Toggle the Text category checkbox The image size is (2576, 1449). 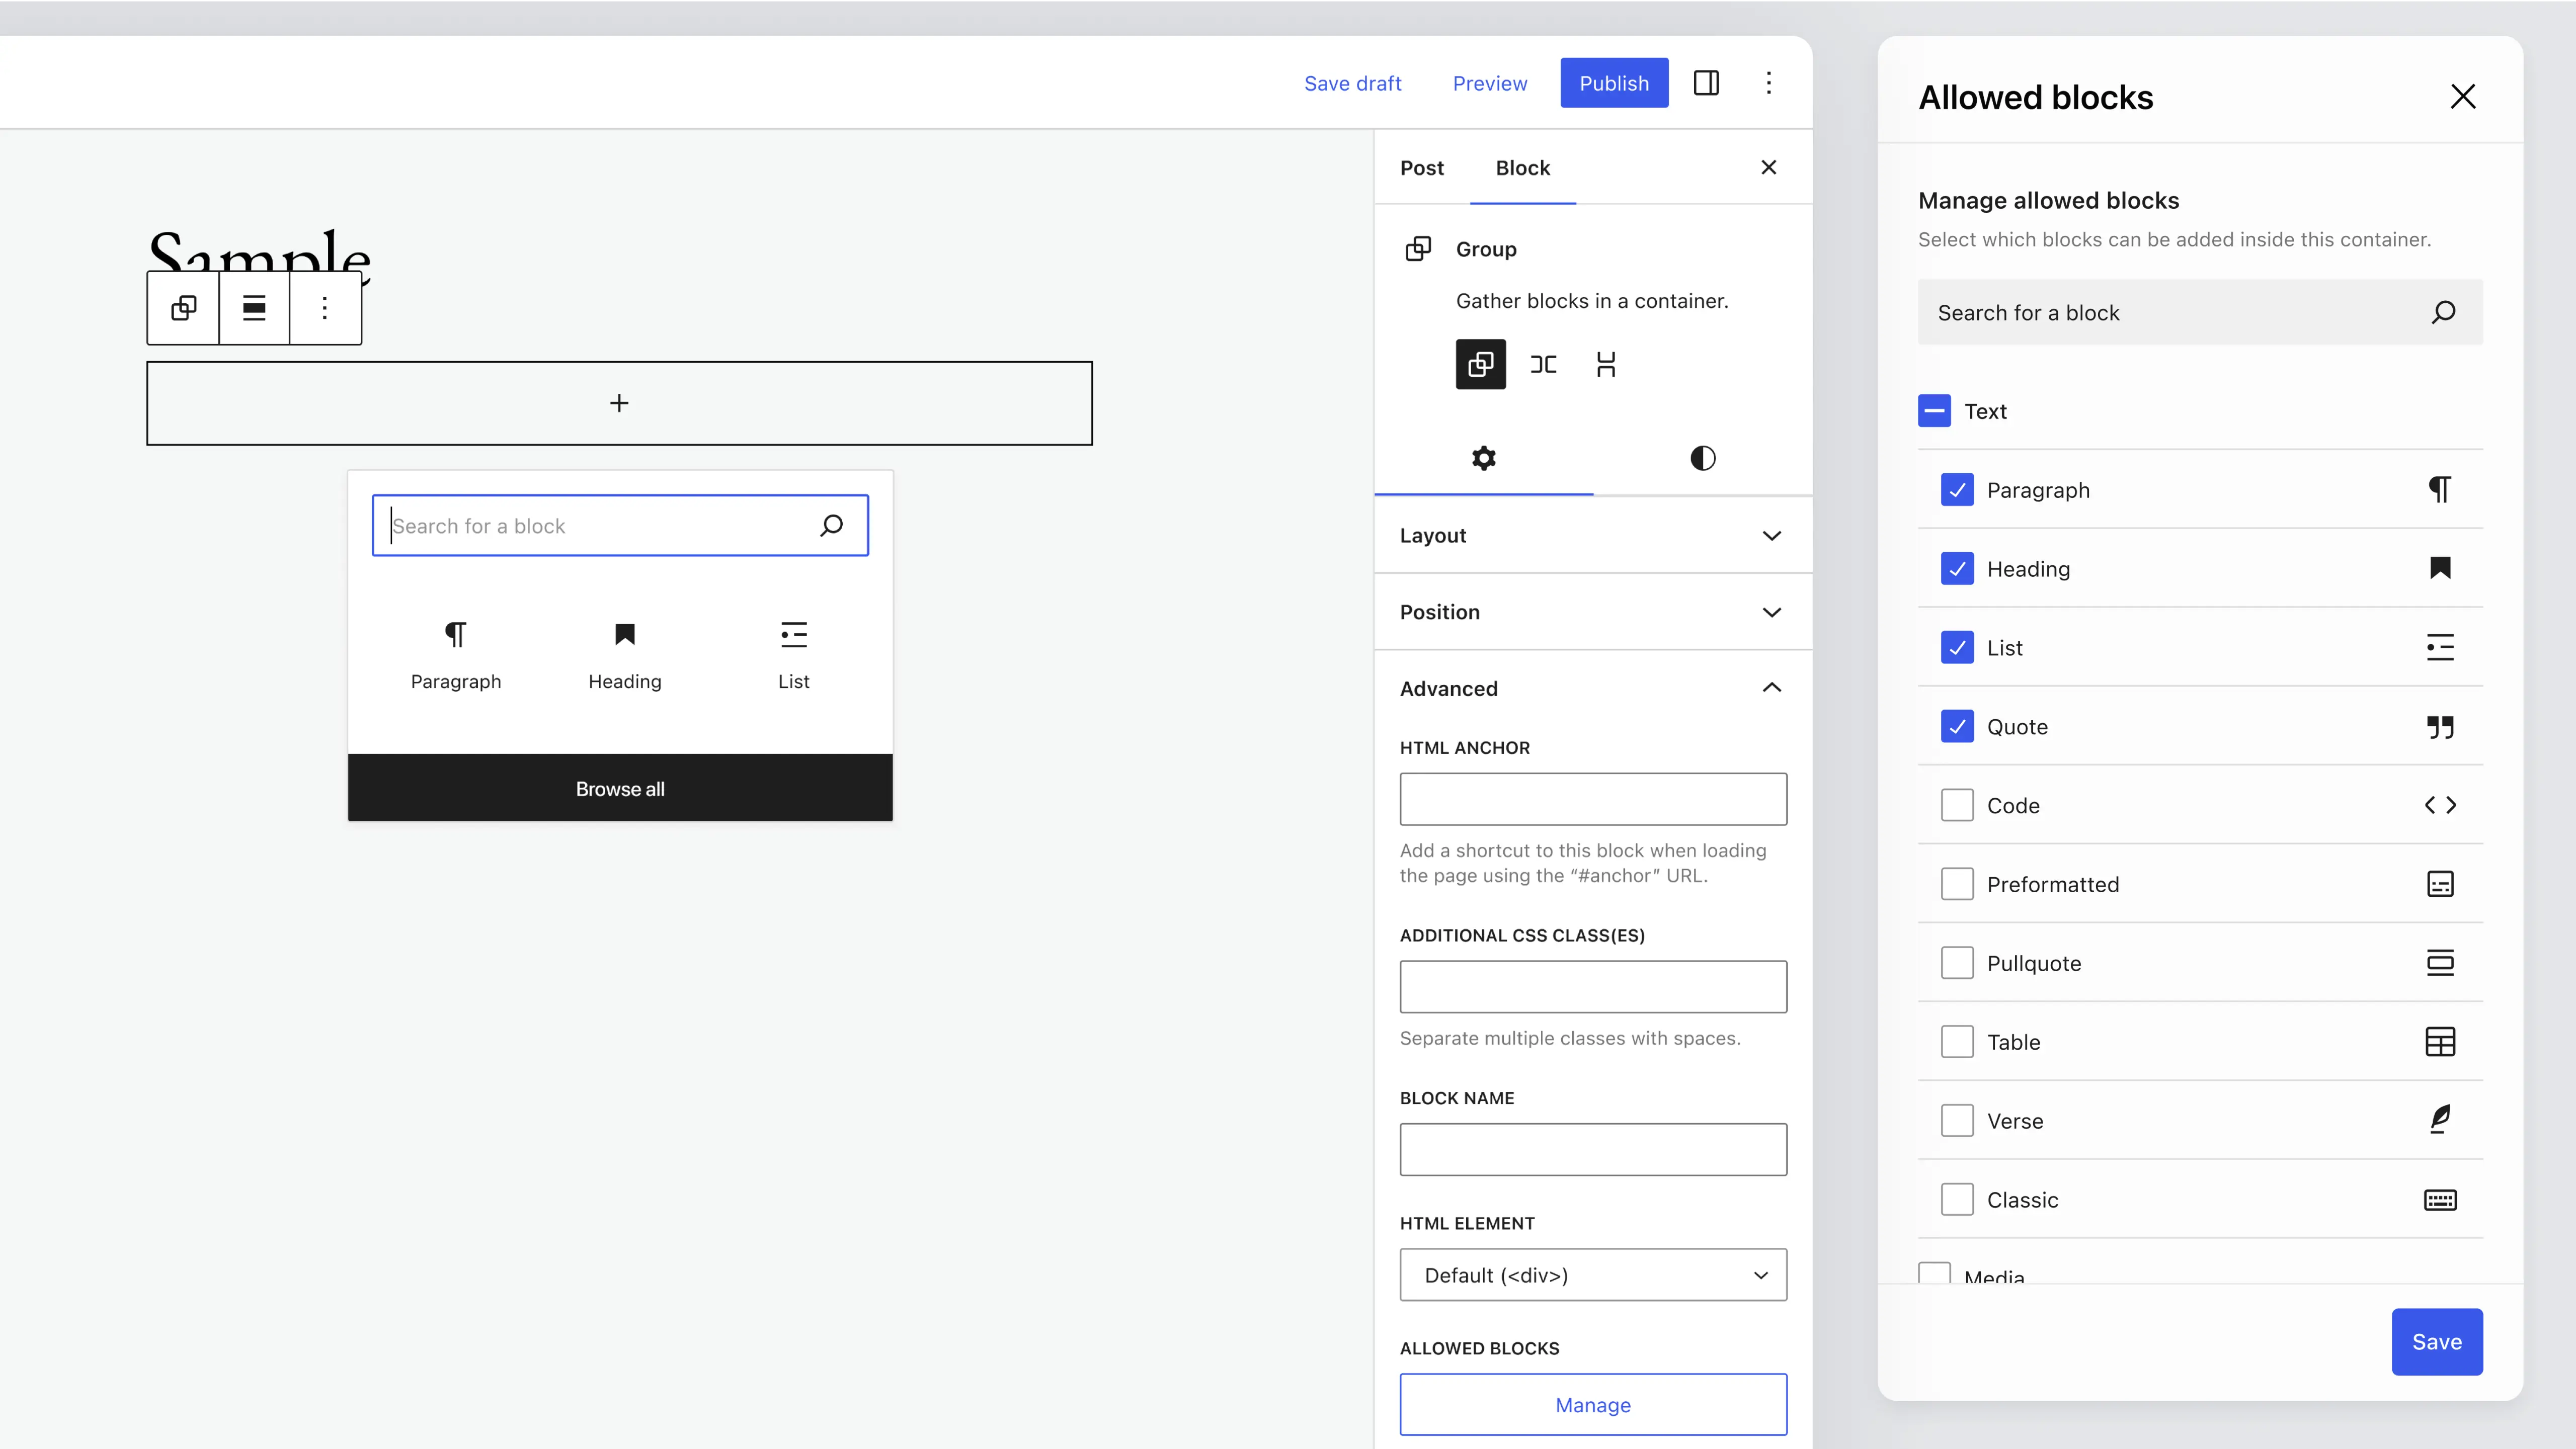(1934, 411)
